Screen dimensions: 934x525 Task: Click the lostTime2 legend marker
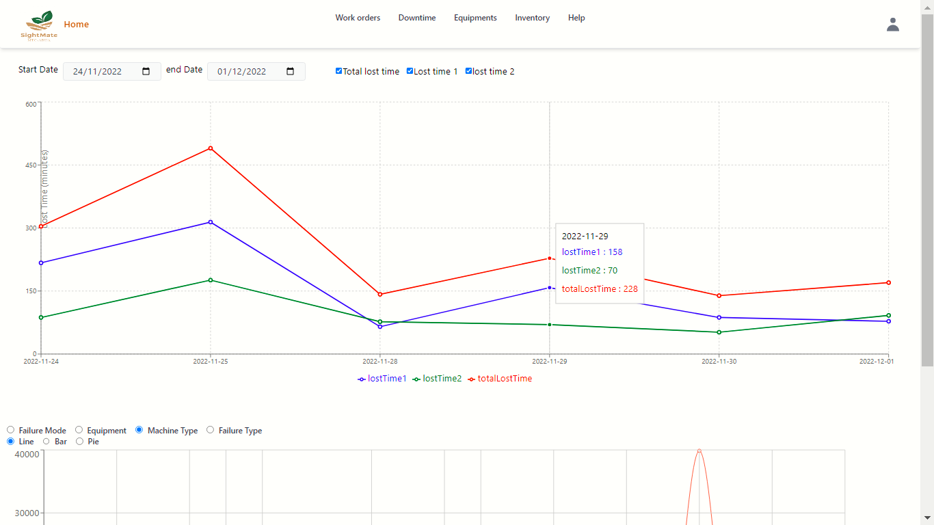tap(416, 379)
